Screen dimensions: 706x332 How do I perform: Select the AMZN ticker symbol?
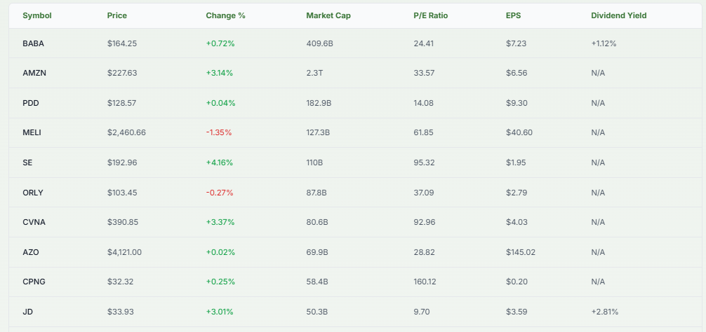click(34, 73)
